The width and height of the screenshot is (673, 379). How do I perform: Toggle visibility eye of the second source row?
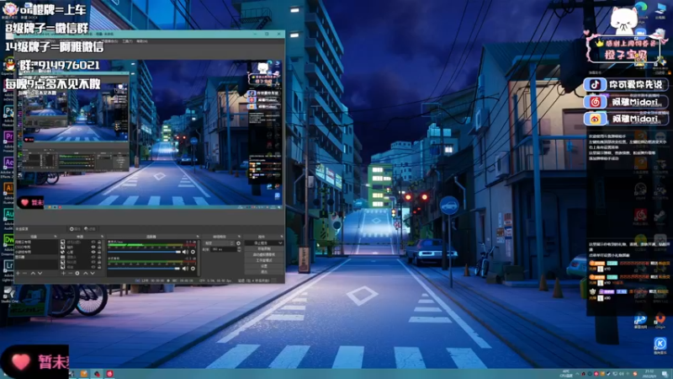click(93, 247)
